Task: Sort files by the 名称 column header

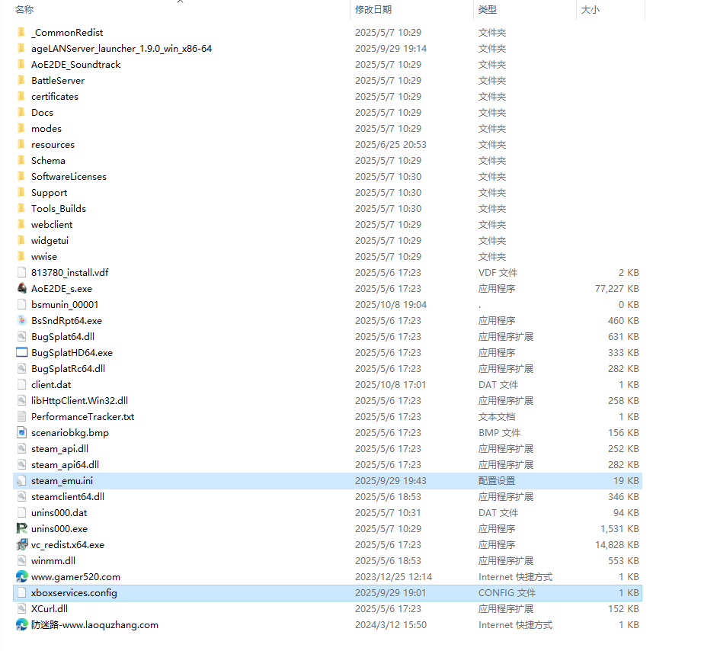Action: 24,10
